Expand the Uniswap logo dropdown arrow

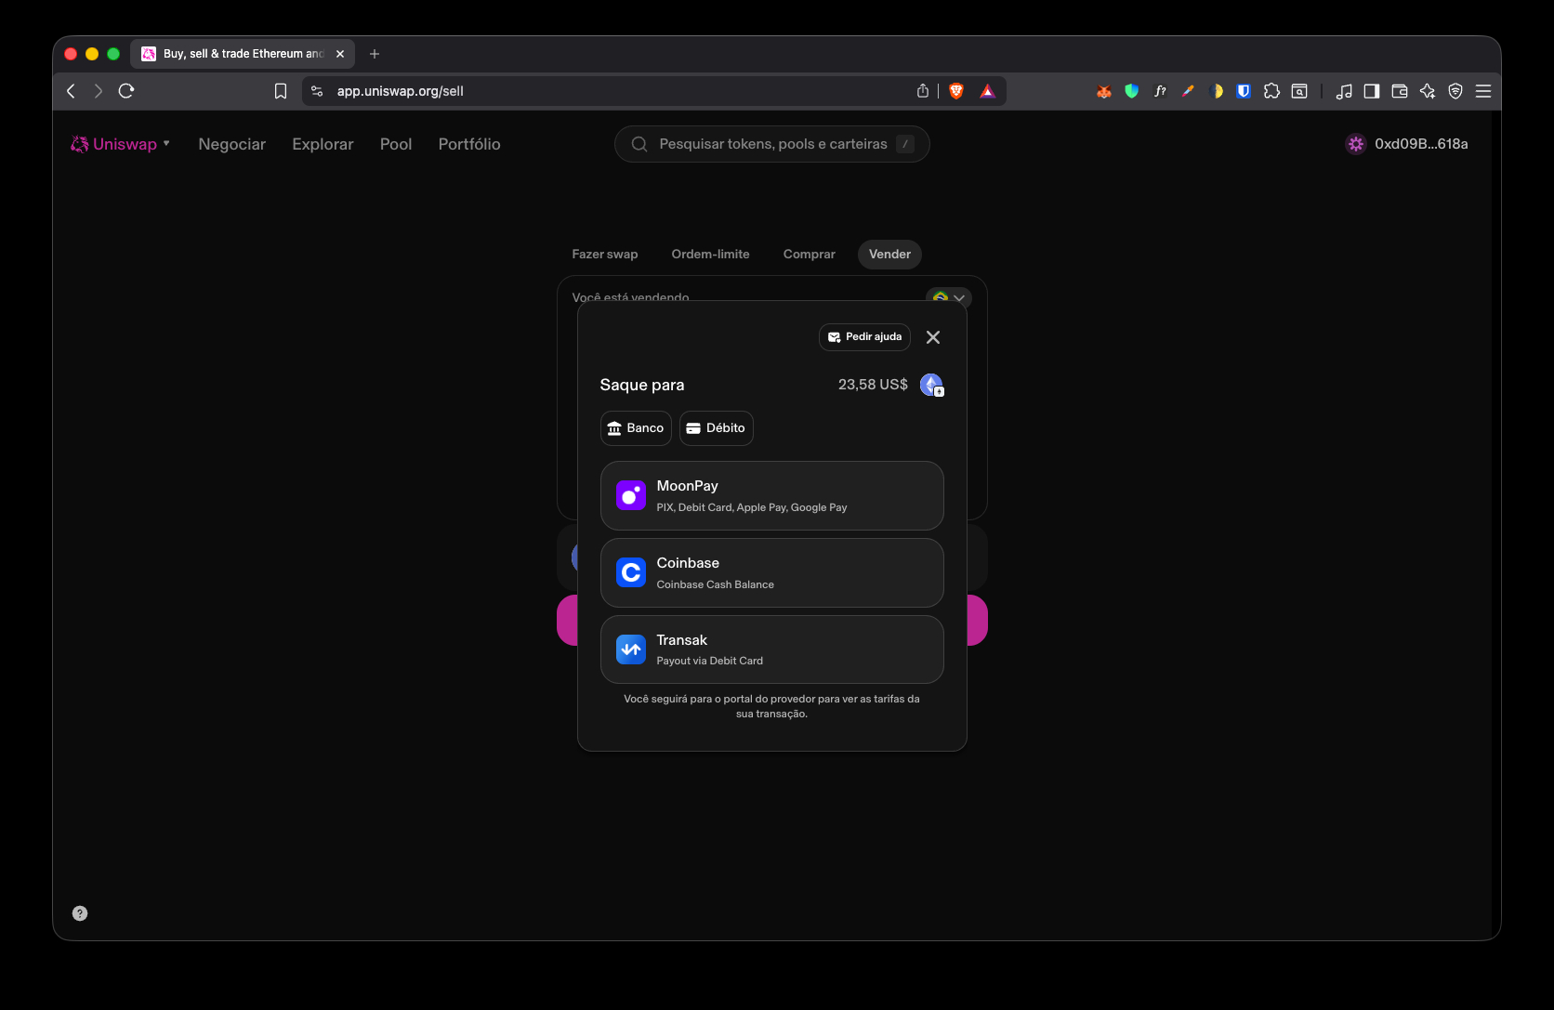coord(166,143)
